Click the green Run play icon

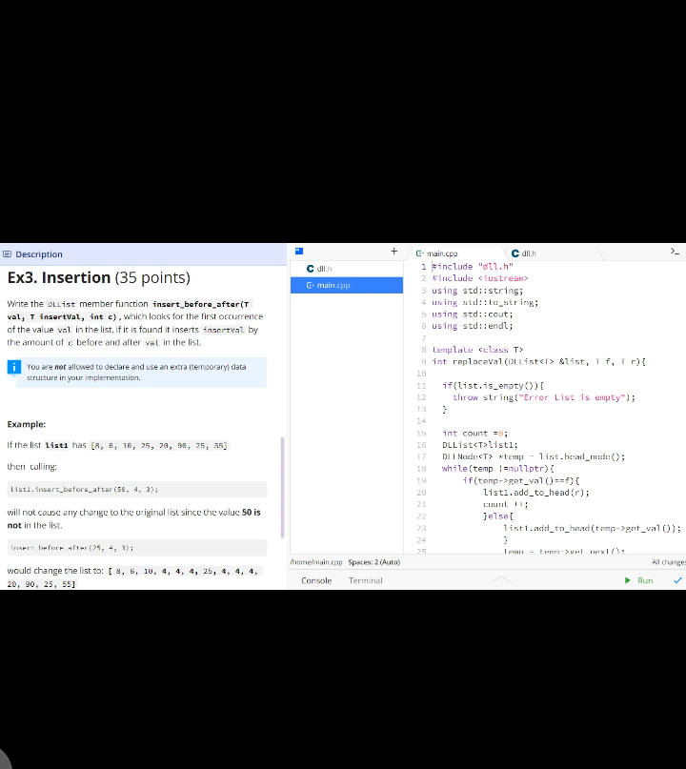coord(628,580)
